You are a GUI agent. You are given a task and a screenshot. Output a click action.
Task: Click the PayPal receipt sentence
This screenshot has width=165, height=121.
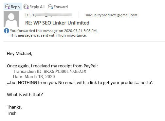pyautogui.click(x=52, y=66)
